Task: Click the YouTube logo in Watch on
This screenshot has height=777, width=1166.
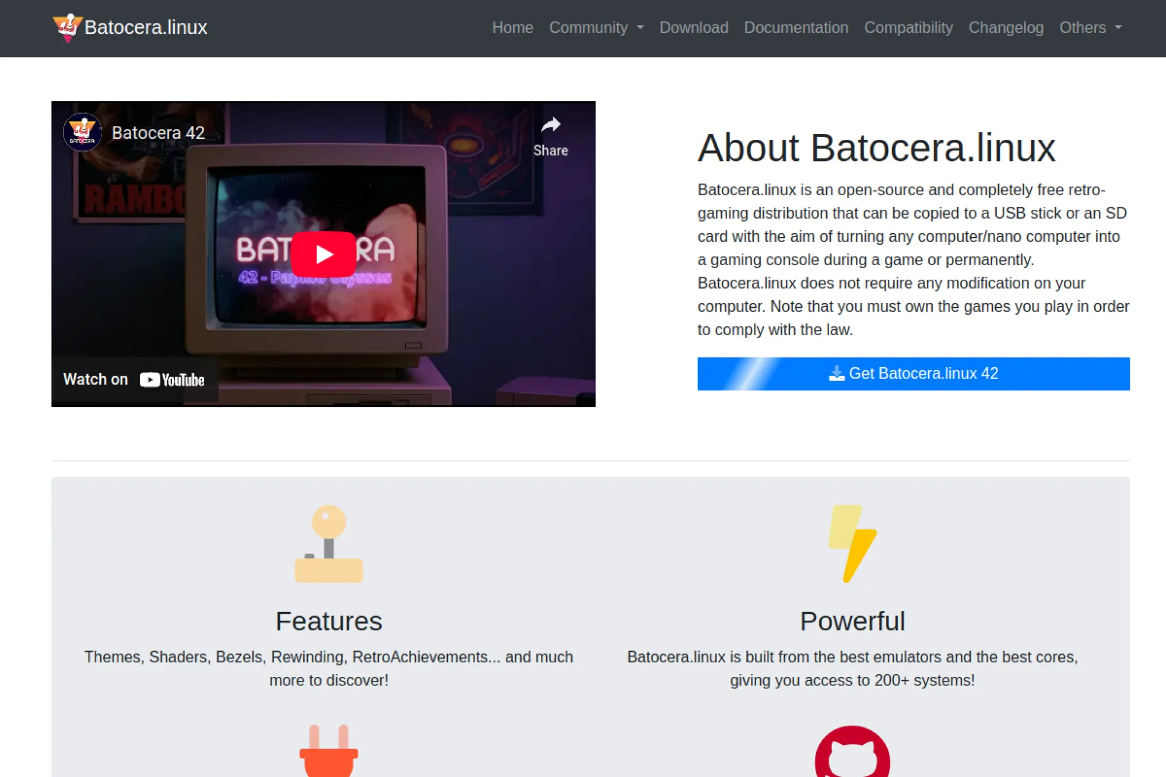Action: pyautogui.click(x=172, y=380)
